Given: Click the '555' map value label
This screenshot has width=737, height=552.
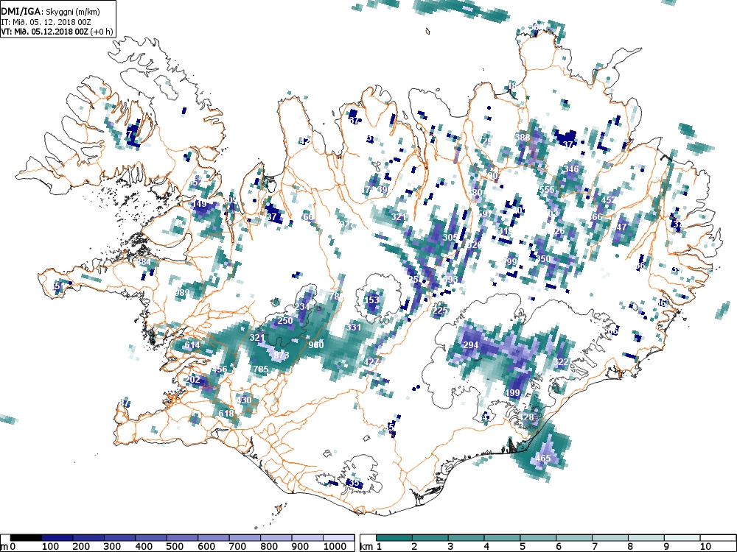Looking at the screenshot, I should pos(547,190).
